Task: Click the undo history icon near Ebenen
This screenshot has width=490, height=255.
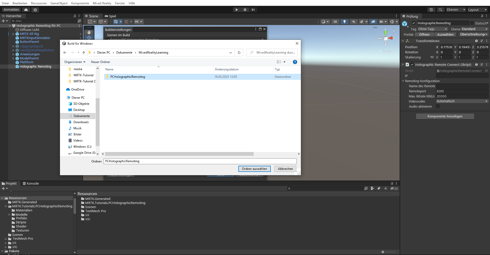Action: coord(431,9)
